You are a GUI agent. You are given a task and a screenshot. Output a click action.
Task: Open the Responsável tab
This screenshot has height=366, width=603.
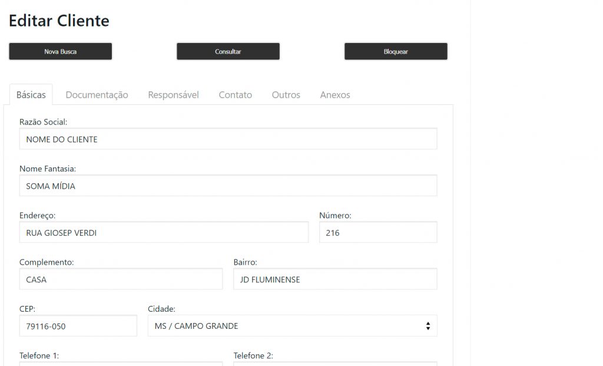tap(174, 95)
